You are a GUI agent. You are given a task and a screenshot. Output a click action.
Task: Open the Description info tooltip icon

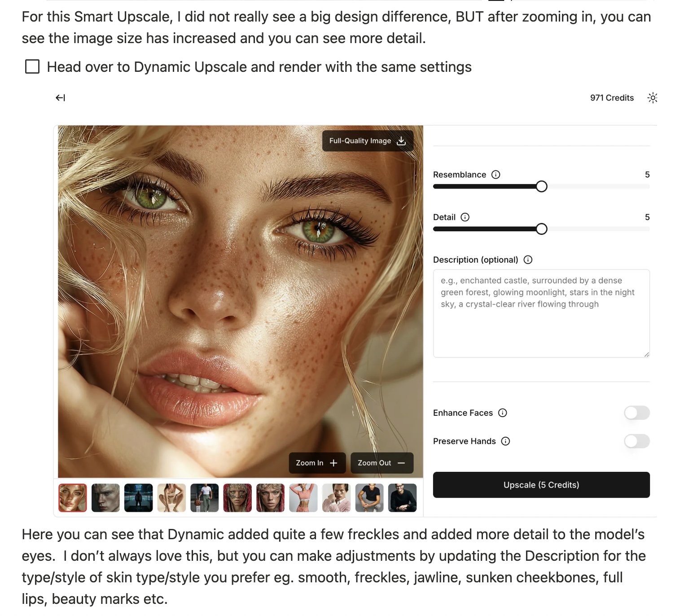click(x=528, y=260)
